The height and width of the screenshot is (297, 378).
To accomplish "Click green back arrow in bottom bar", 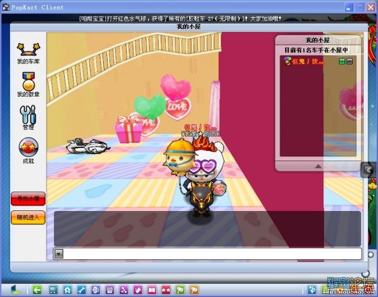I will (37, 290).
